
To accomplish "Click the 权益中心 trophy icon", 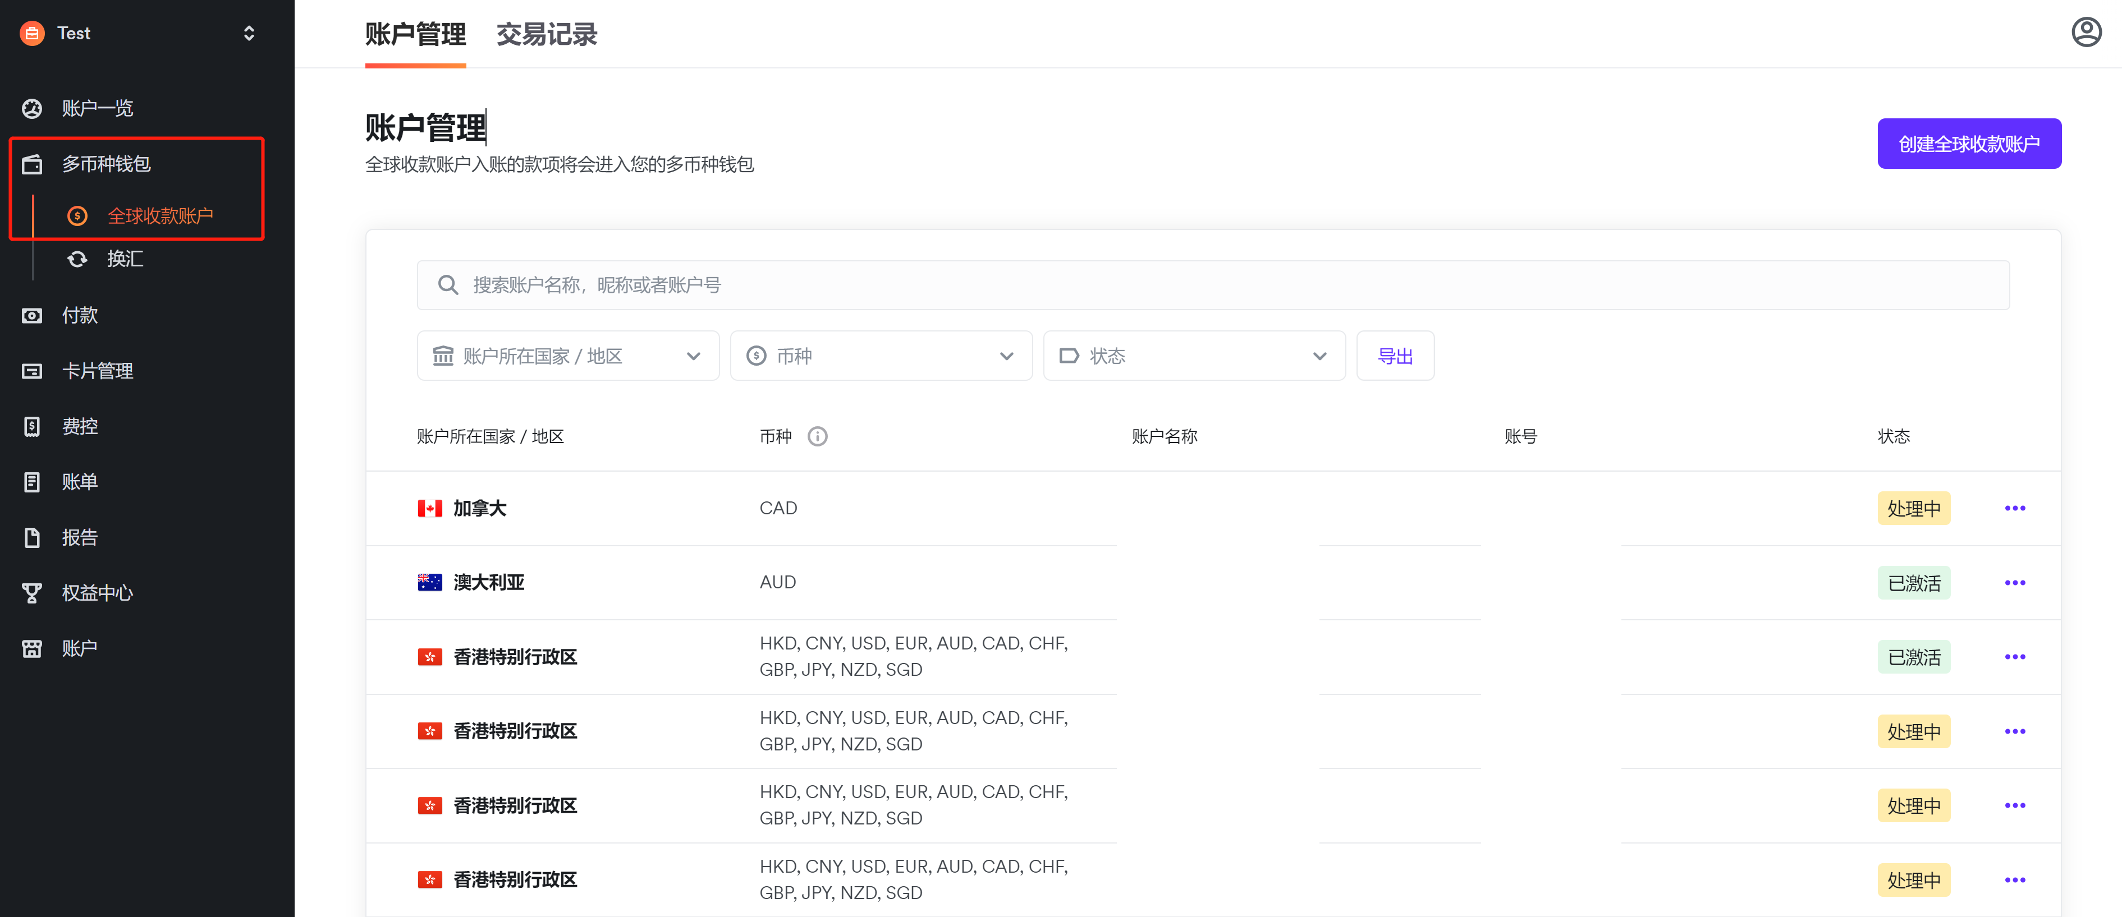I will [32, 593].
